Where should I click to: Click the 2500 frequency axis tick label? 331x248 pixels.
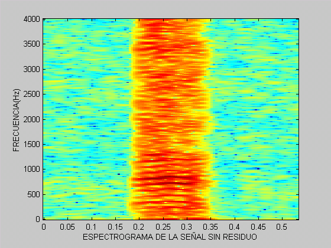tap(32, 94)
